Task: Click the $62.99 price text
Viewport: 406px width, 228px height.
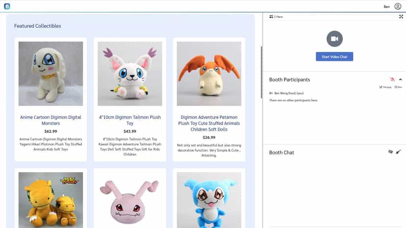Action: 51,131
